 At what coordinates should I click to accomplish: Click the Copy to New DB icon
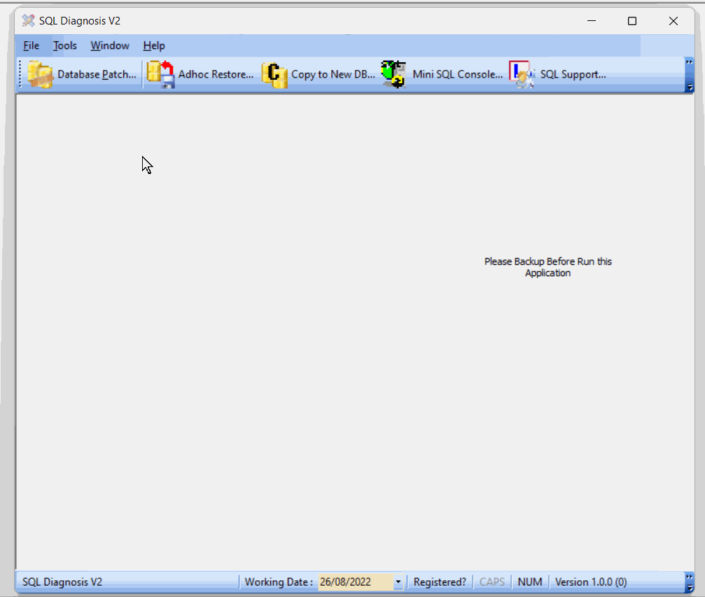(274, 74)
